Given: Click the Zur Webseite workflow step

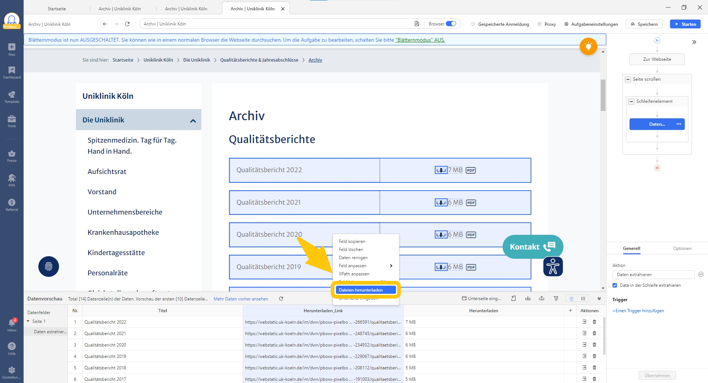Looking at the screenshot, I should tap(657, 59).
